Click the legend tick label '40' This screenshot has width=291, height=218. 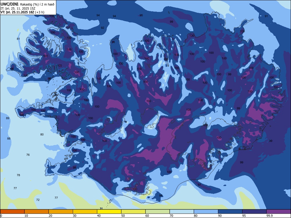pyautogui.click(x=99, y=216)
